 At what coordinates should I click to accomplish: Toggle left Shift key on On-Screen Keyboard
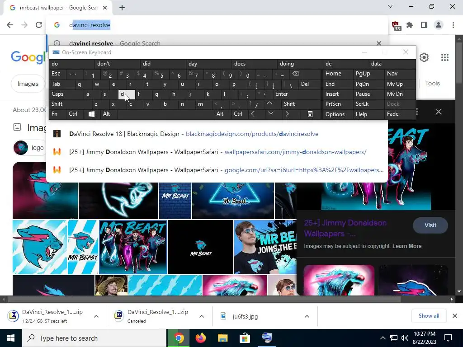70,104
